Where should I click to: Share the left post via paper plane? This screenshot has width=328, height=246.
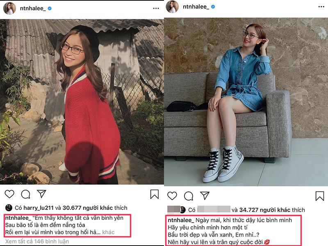point(41,194)
